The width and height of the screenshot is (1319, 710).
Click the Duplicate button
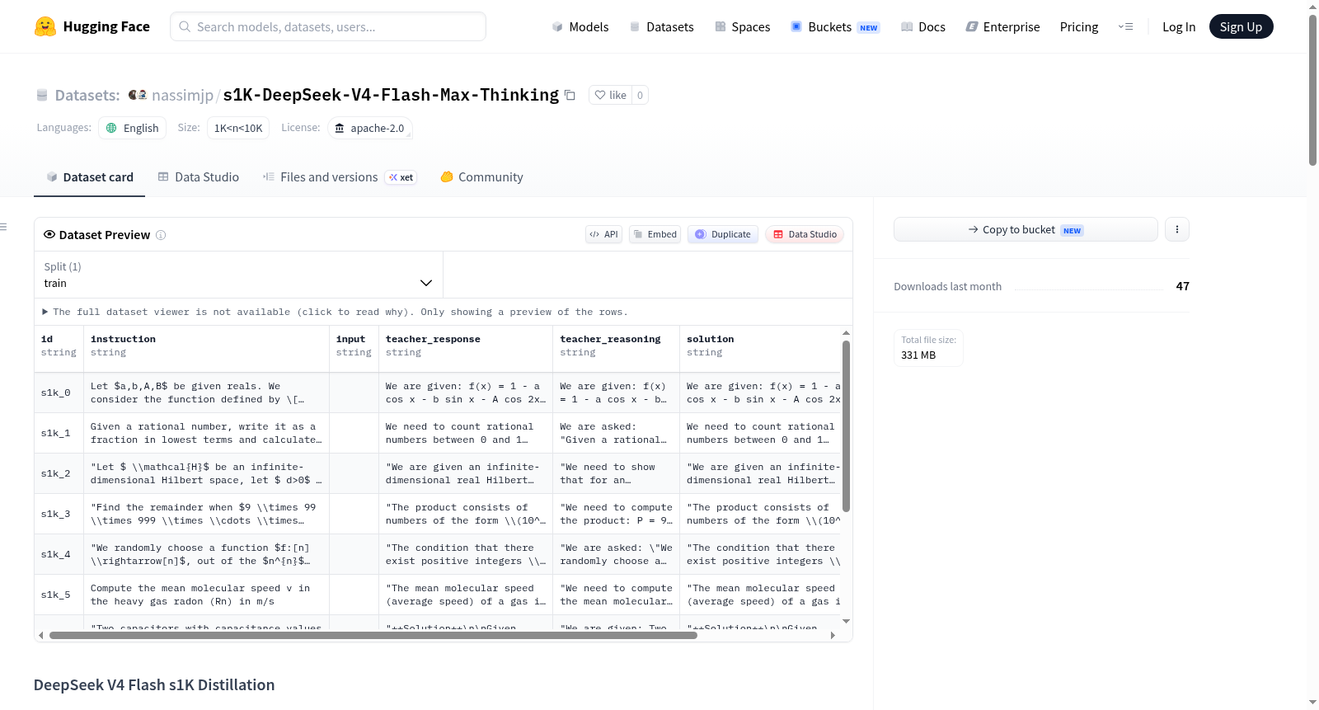pos(723,234)
